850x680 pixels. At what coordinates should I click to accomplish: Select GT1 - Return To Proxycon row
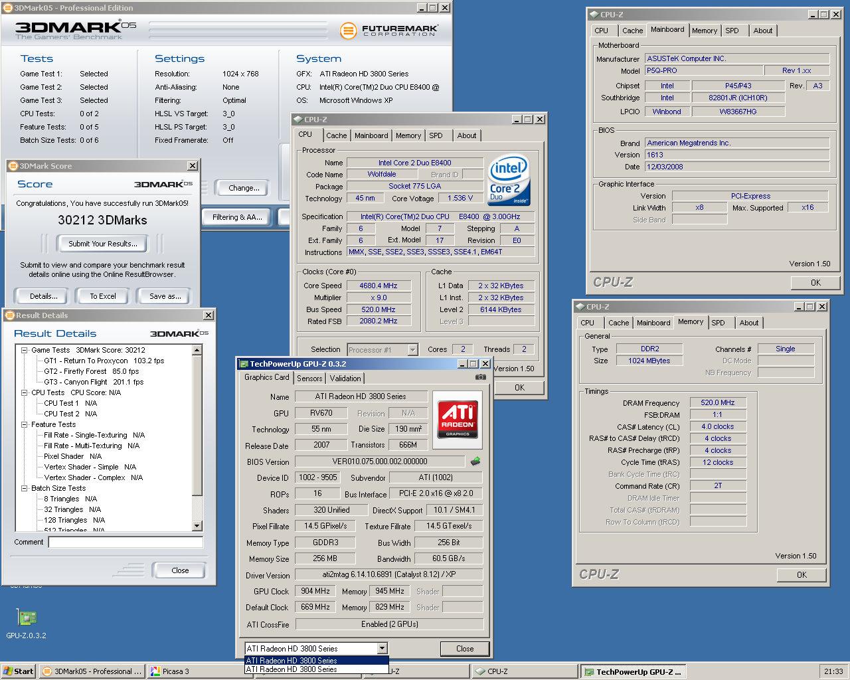(104, 361)
